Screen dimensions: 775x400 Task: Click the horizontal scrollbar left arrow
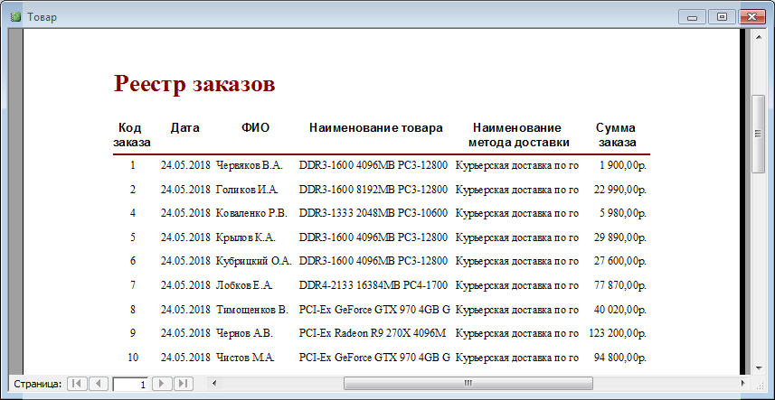(x=213, y=384)
